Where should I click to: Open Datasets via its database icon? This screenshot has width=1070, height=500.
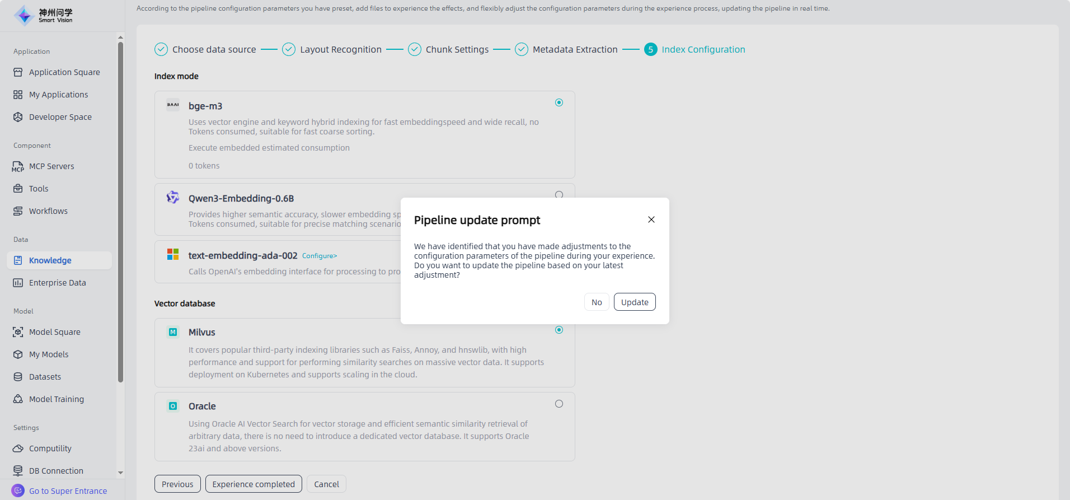tap(18, 377)
